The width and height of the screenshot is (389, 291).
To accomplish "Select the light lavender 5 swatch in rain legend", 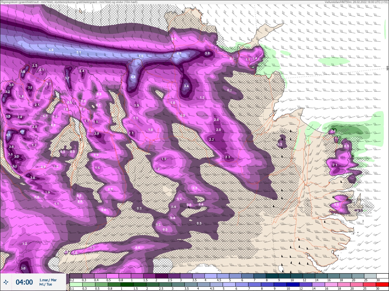I will click(229, 285).
